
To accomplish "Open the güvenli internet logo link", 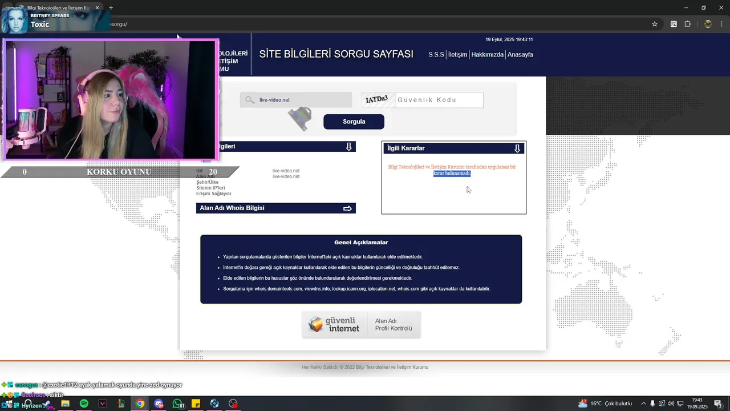I will 334,325.
